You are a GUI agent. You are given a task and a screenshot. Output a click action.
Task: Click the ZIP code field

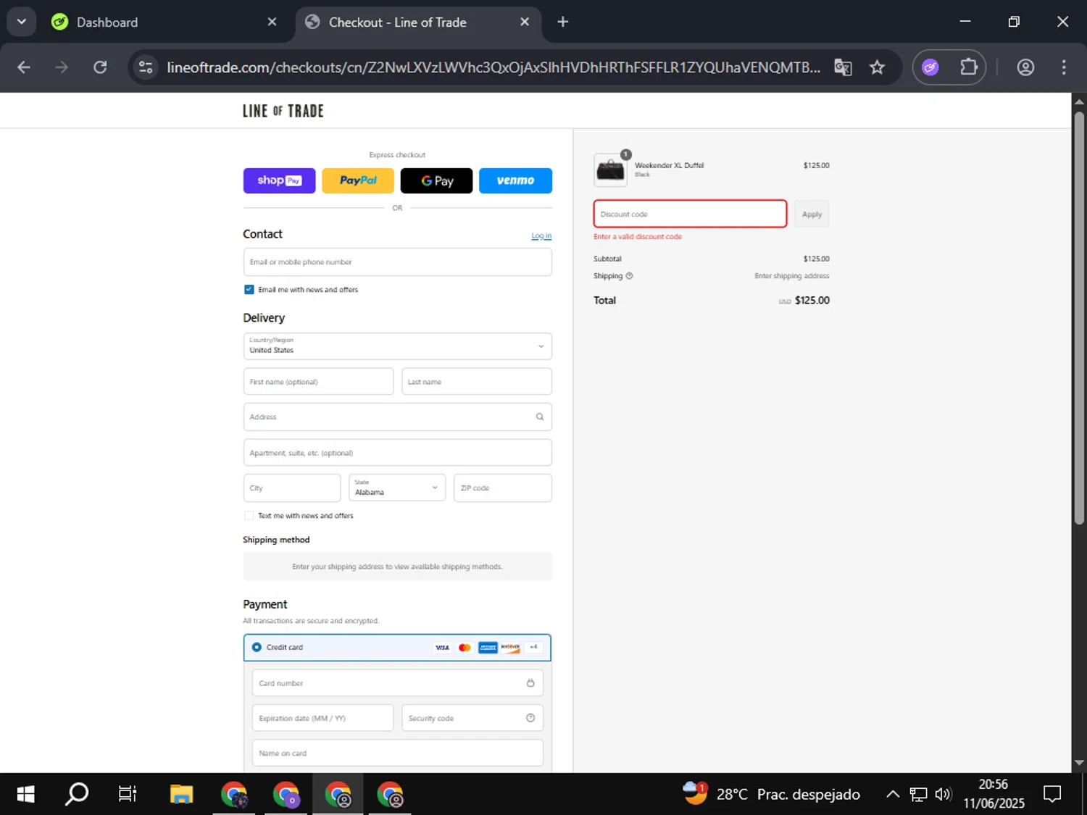tap(502, 488)
